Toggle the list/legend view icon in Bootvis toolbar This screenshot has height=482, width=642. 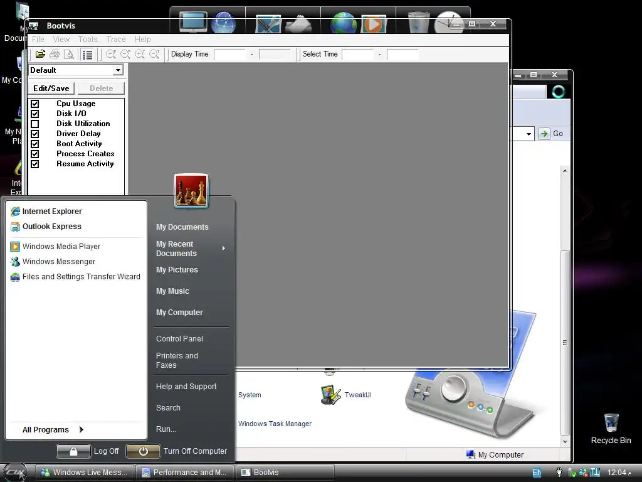click(x=87, y=54)
